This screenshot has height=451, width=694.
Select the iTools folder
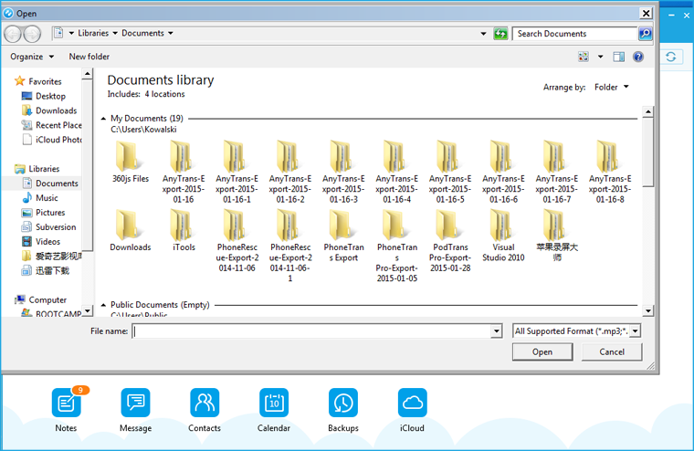click(x=184, y=230)
